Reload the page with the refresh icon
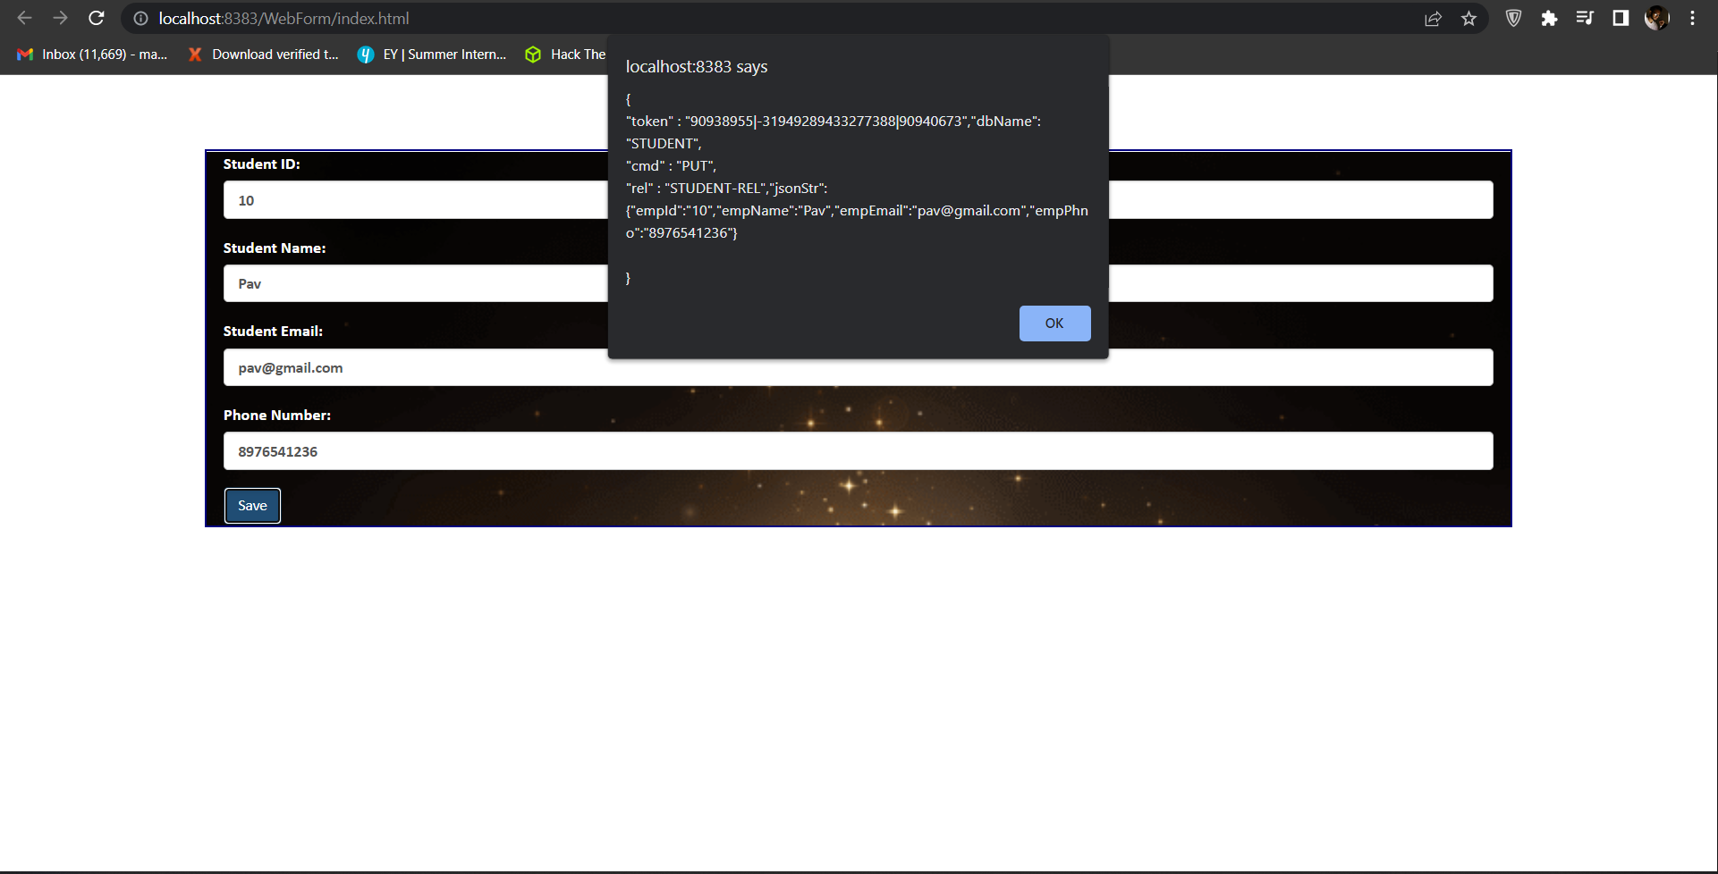1718x874 pixels. click(97, 18)
